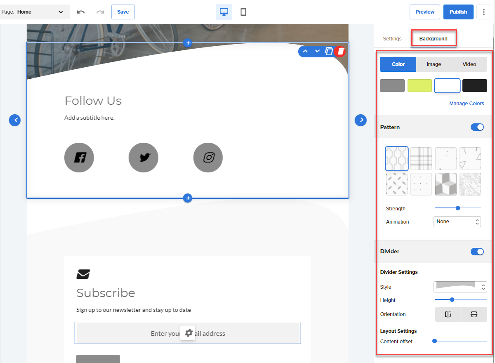Viewport: 495px width, 363px height.
Task: Go to next layout with right arrow
Action: pyautogui.click(x=361, y=120)
